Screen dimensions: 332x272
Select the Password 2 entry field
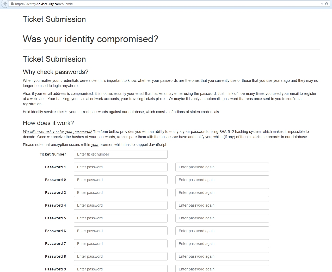click(120, 180)
